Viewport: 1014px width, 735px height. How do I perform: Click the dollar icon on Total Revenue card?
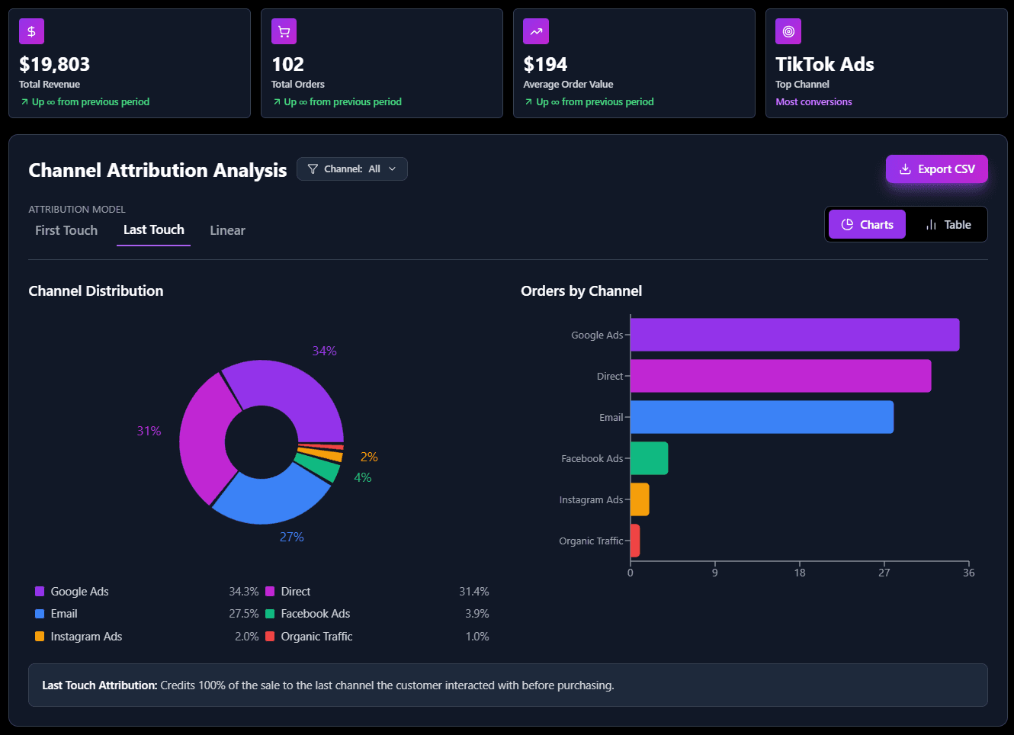31,31
